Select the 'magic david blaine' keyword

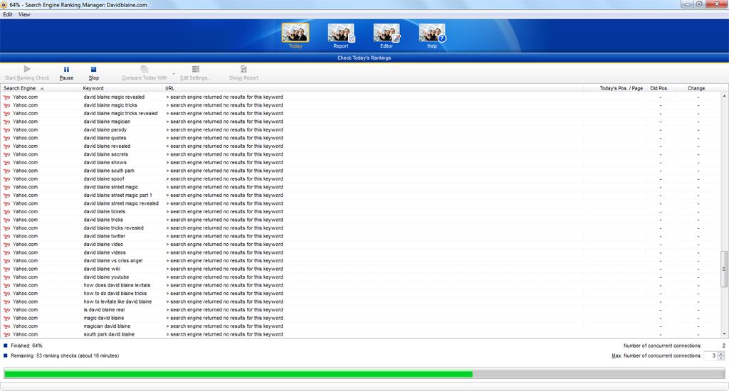tap(104, 318)
